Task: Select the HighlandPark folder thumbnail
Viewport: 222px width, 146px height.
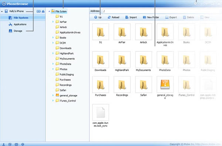Action: click(122, 60)
